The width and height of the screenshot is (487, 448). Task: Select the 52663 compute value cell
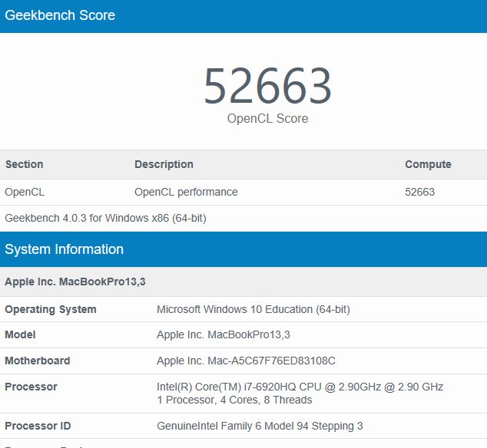pos(419,192)
